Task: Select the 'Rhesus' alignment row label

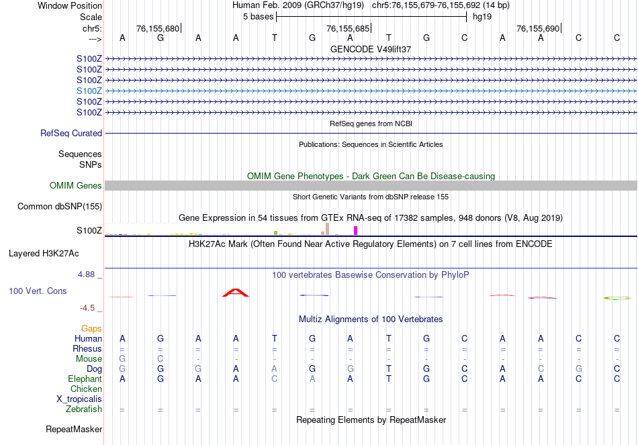Action: click(87, 348)
